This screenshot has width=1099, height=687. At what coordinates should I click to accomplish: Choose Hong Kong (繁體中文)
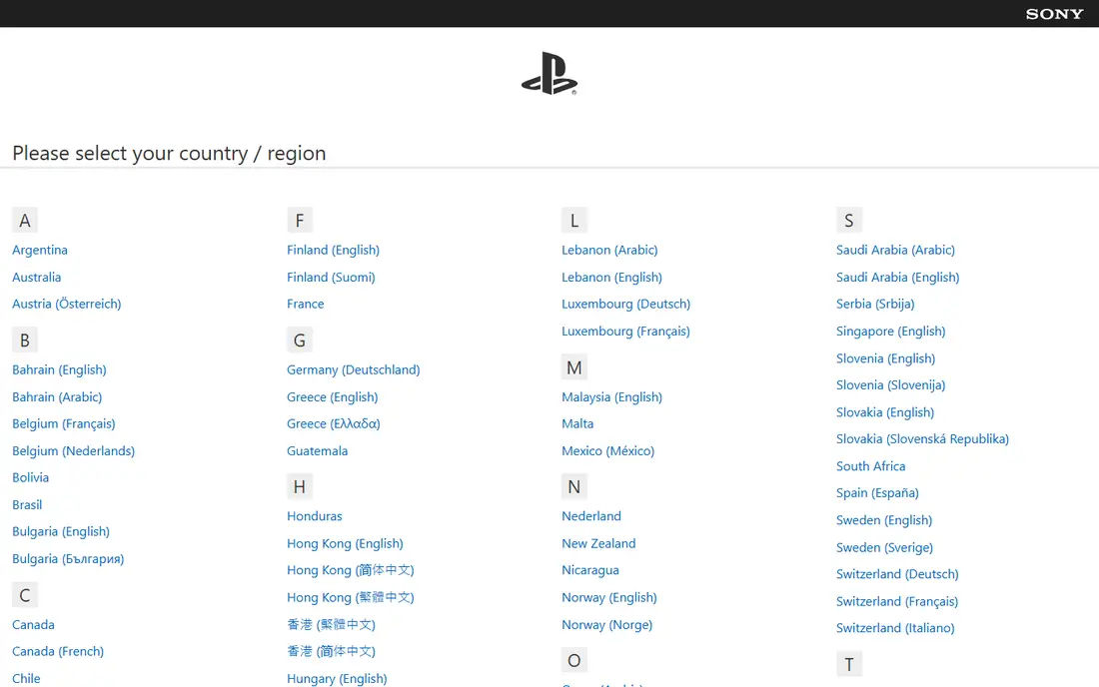point(351,597)
